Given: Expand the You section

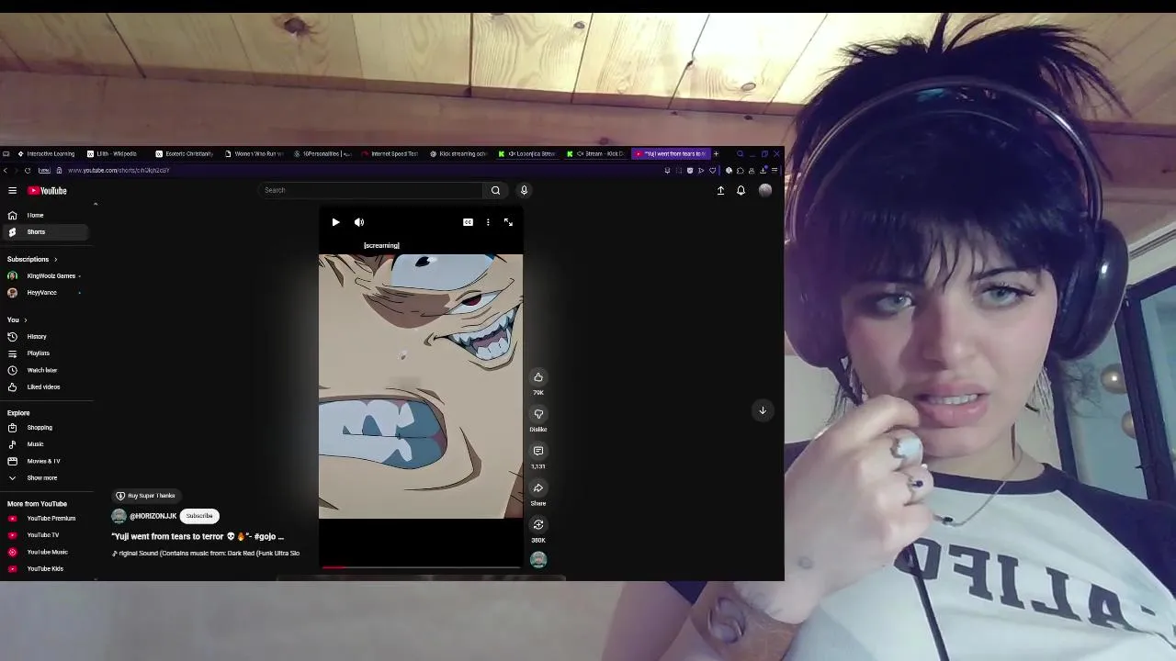Looking at the screenshot, I should [17, 319].
